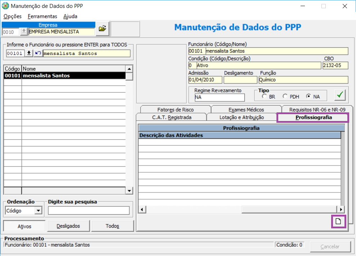The height and width of the screenshot is (256, 356).
Task: Click the Cancelar button
Action: (x=330, y=246)
